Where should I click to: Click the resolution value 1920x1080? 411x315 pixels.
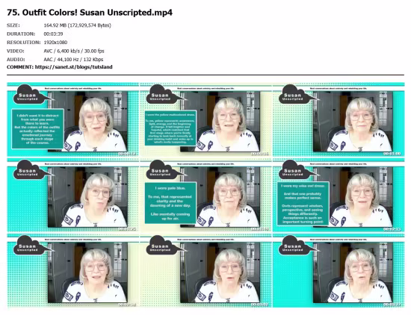tap(55, 43)
